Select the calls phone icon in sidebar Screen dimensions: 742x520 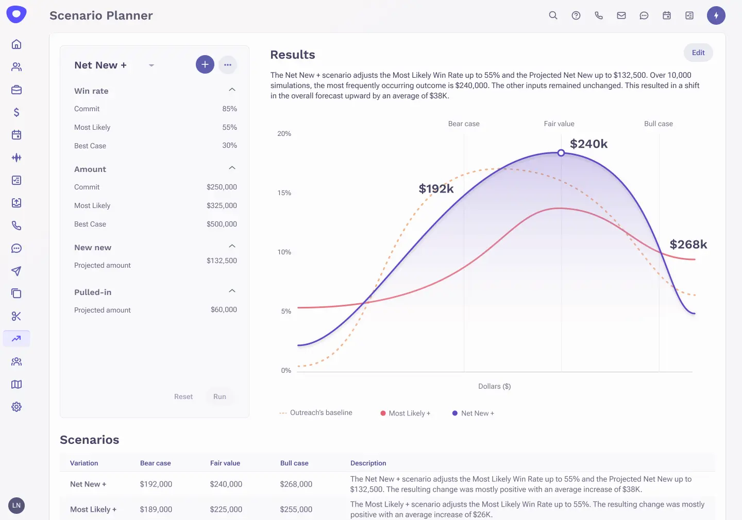pos(16,226)
